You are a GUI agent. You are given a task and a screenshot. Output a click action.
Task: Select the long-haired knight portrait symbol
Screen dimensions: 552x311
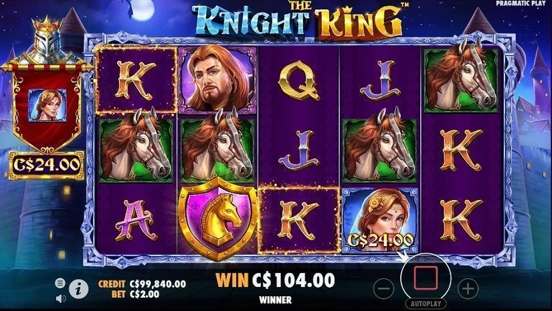pos(217,79)
